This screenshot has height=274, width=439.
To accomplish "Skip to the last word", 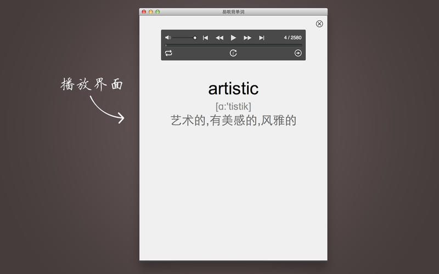I will 262,38.
